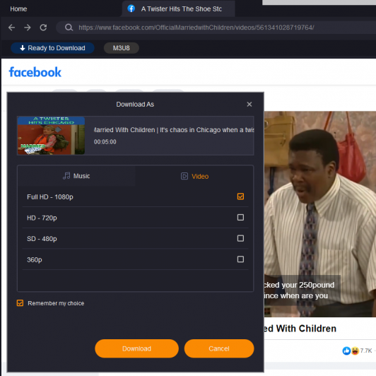
Task: Click the Cancel button
Action: tap(219, 348)
